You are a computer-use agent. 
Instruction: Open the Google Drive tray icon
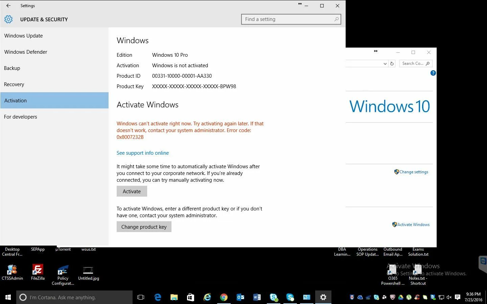pyautogui.click(x=401, y=297)
